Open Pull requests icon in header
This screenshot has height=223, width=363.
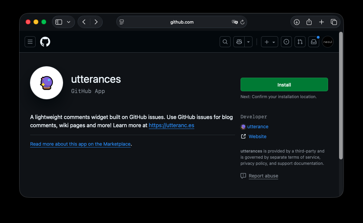(x=300, y=42)
